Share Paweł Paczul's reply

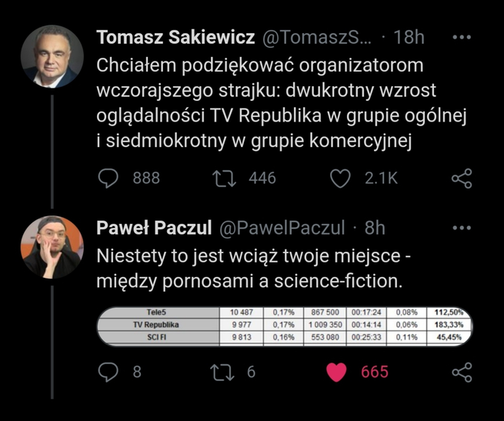click(x=461, y=373)
